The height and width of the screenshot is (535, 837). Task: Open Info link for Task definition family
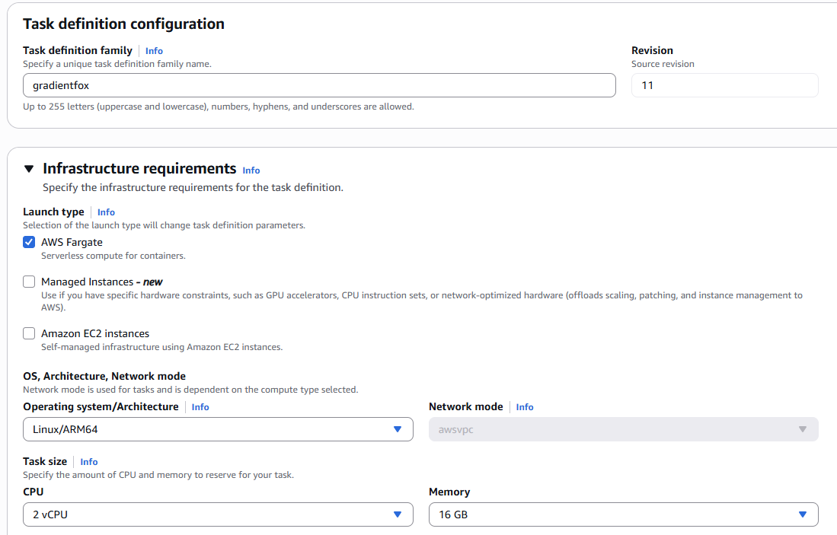pos(154,51)
